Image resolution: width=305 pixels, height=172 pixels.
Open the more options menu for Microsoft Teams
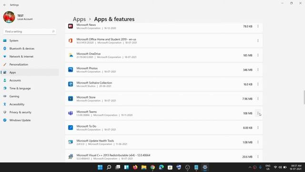click(258, 113)
